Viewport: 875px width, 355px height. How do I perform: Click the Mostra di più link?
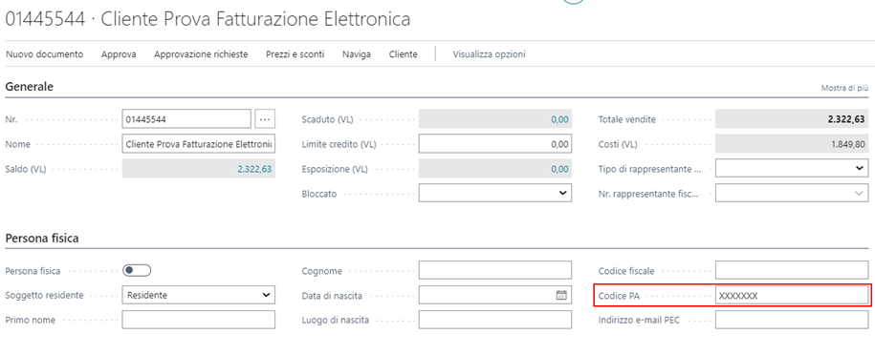[x=844, y=88]
